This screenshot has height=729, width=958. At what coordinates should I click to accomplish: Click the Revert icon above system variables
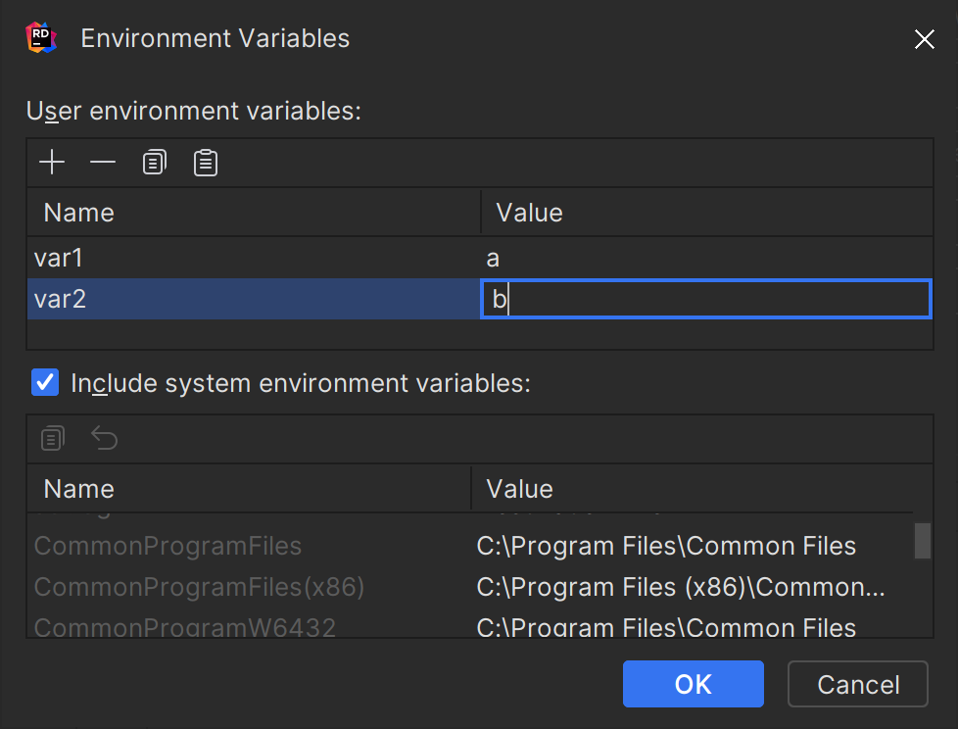(104, 438)
